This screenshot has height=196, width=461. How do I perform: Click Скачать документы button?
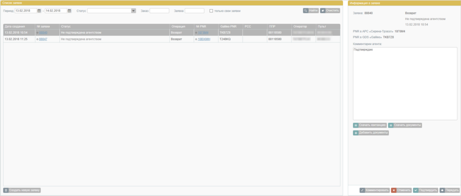coord(405,125)
